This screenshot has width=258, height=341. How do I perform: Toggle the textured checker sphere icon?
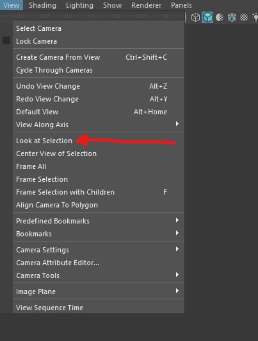click(x=244, y=17)
